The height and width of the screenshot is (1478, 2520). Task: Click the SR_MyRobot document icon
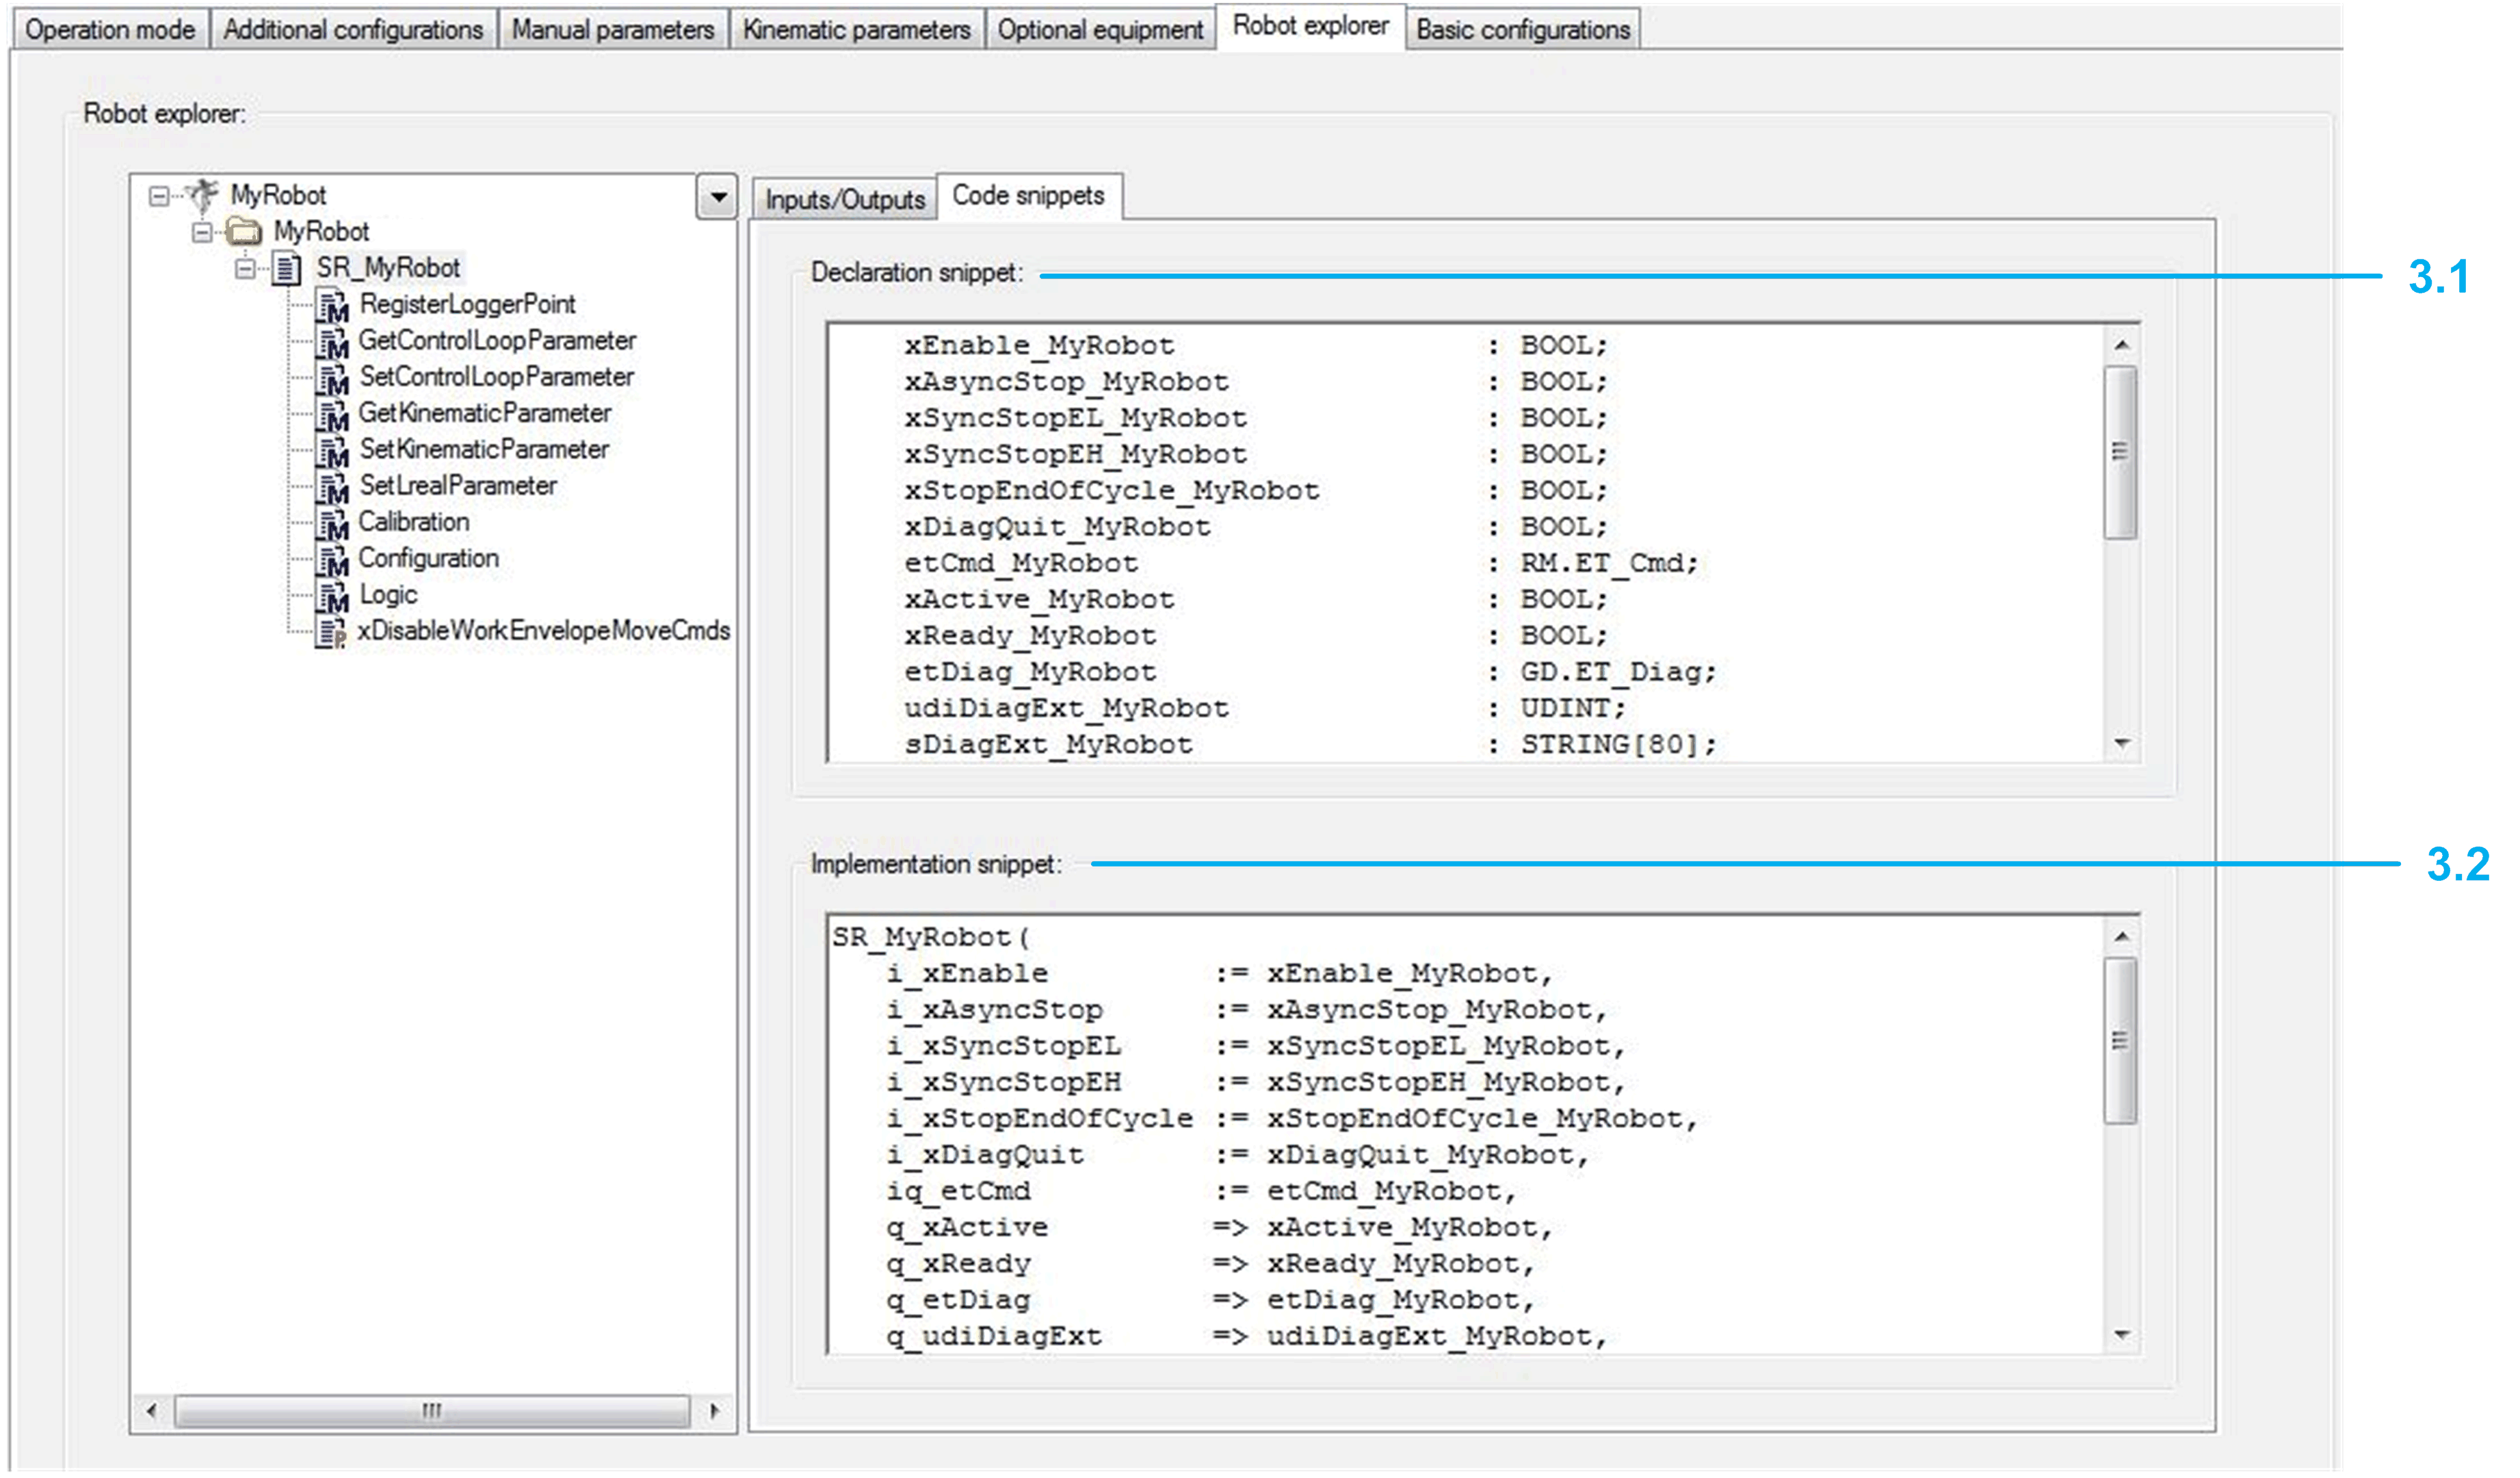coord(287,268)
